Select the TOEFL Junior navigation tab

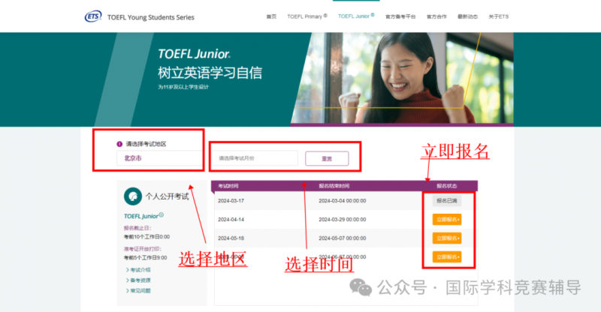click(x=356, y=16)
